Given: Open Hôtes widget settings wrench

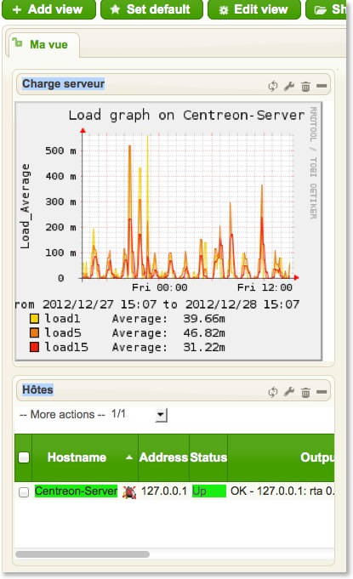Looking at the screenshot, I should tap(289, 392).
